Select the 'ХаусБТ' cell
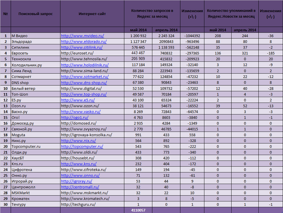The image size is (283, 213). click(x=35, y=158)
